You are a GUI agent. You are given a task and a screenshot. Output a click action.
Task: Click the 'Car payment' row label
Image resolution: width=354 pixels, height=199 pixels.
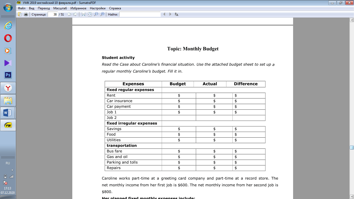click(x=119, y=106)
